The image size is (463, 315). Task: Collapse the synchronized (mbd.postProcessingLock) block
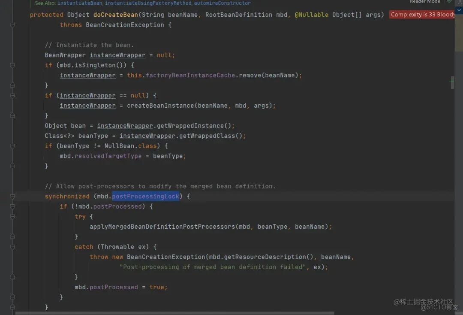[x=12, y=197]
